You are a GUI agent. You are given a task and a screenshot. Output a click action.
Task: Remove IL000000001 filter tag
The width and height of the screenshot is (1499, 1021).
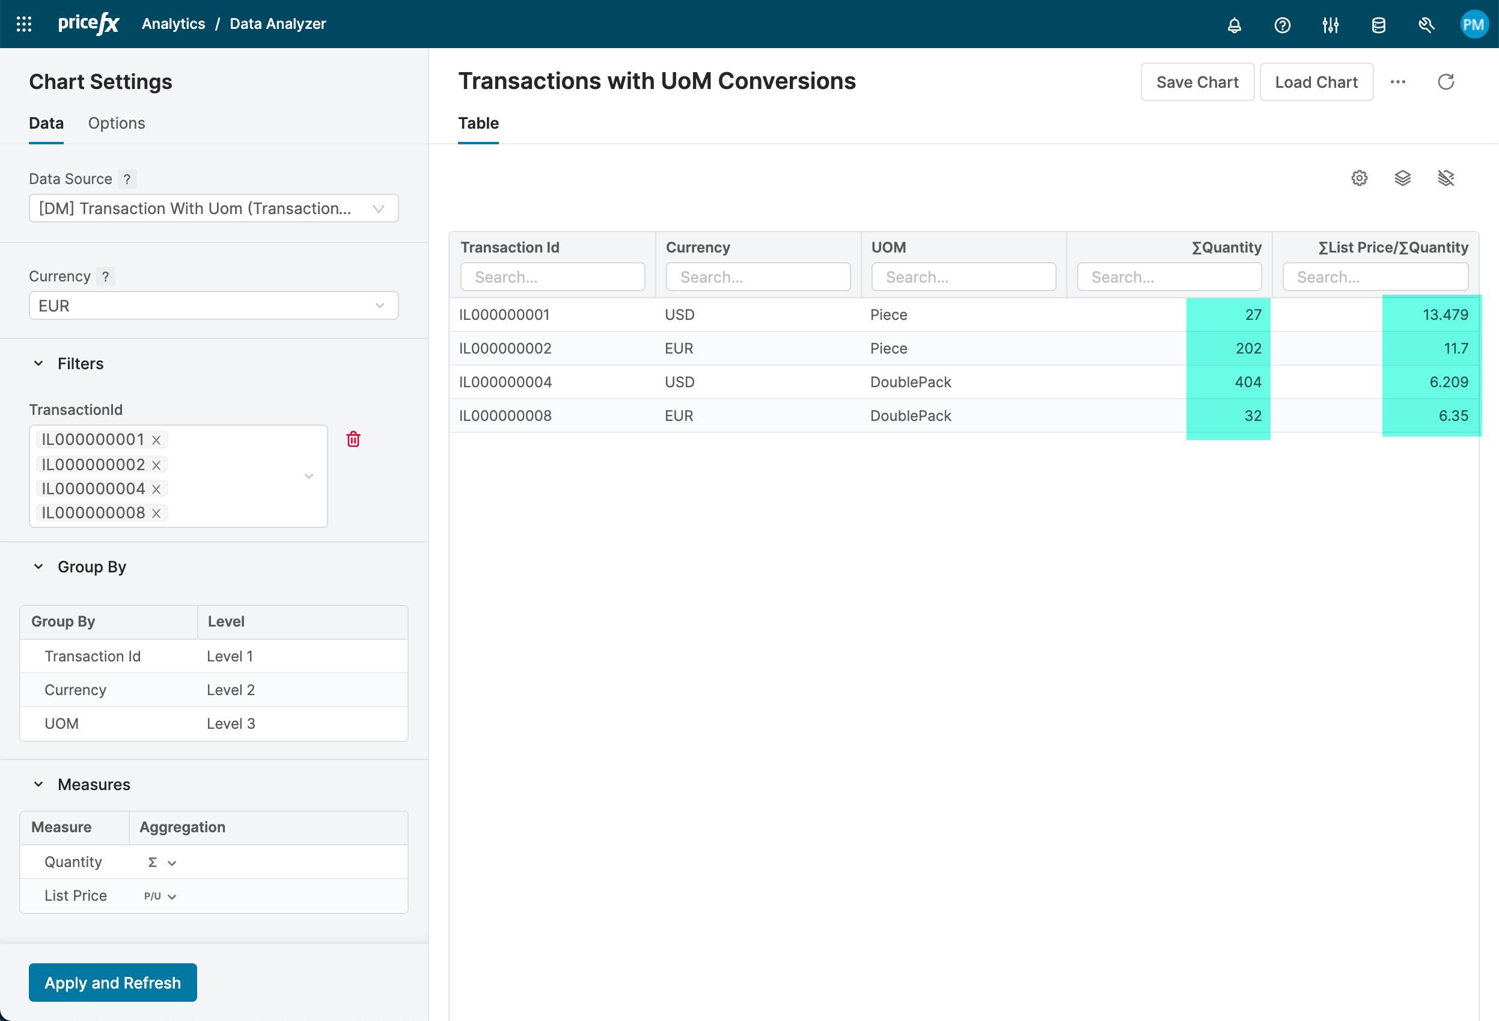156,440
